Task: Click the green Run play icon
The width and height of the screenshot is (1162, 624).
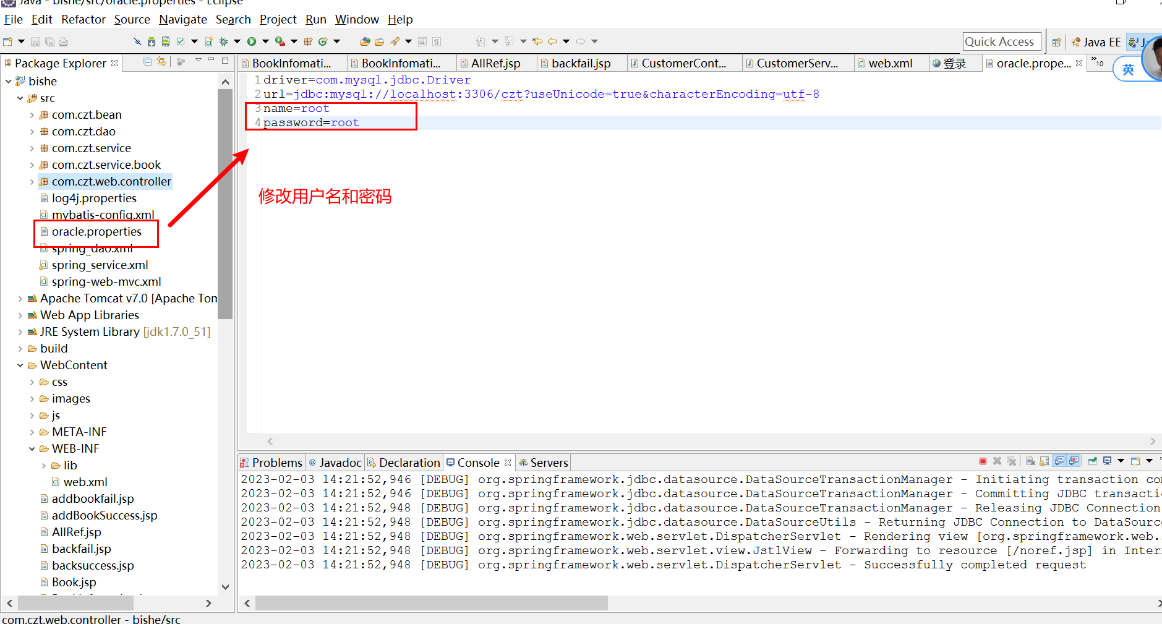Action: click(x=252, y=41)
